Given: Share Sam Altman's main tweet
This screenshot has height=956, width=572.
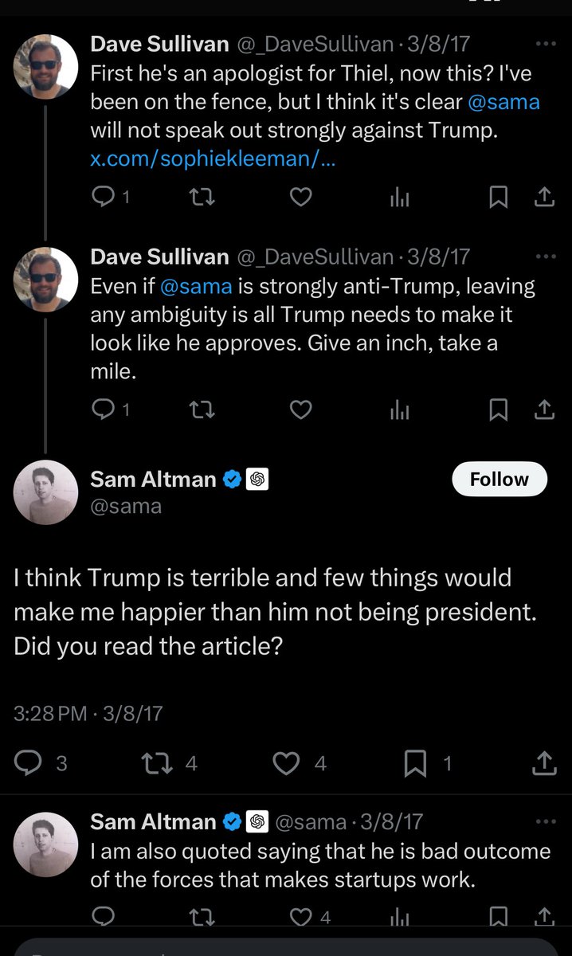Looking at the screenshot, I should [x=543, y=763].
